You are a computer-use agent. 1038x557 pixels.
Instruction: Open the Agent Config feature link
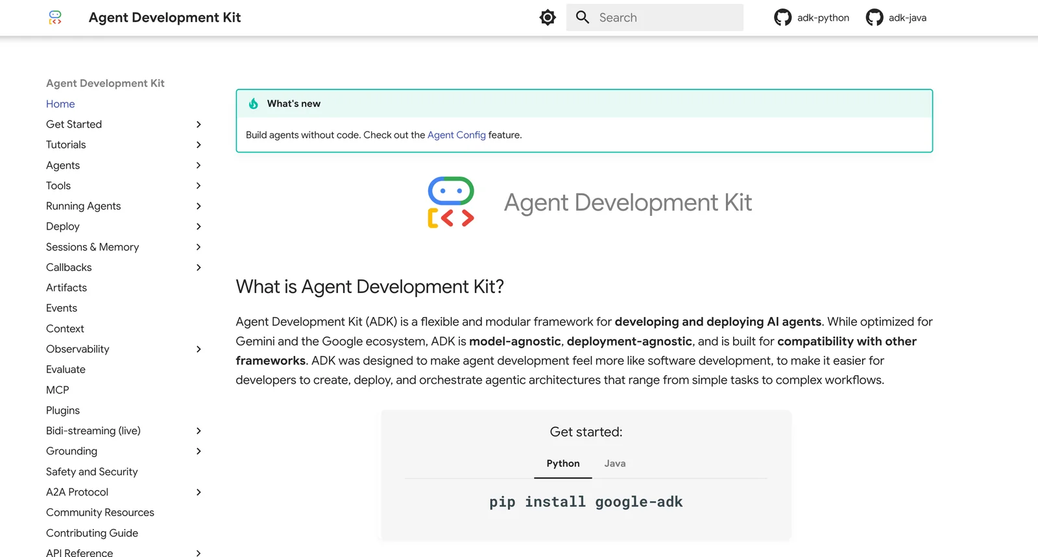click(x=456, y=135)
